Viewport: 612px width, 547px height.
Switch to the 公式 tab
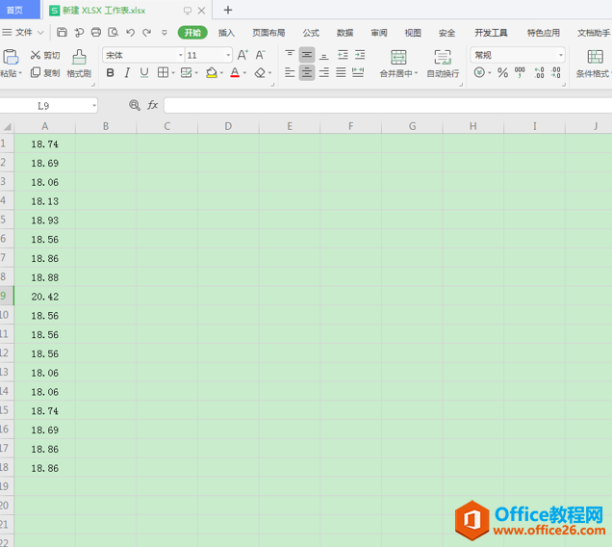tap(311, 33)
